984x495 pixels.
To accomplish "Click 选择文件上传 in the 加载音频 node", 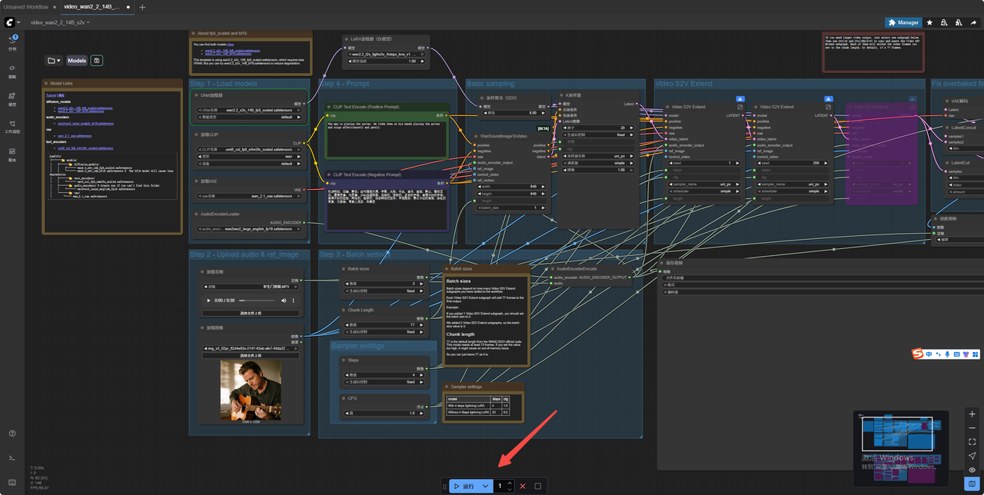I will [250, 313].
